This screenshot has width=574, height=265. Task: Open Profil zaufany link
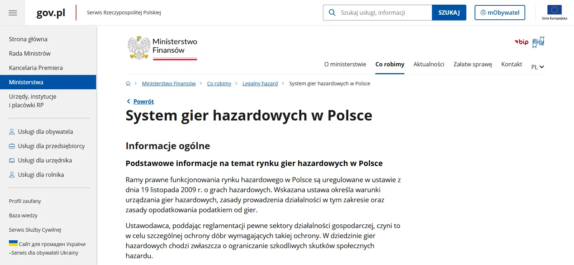[x=25, y=201]
